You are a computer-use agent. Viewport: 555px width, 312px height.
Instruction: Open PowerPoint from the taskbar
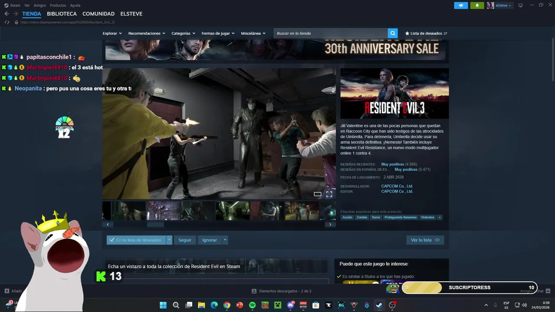tap(239, 305)
